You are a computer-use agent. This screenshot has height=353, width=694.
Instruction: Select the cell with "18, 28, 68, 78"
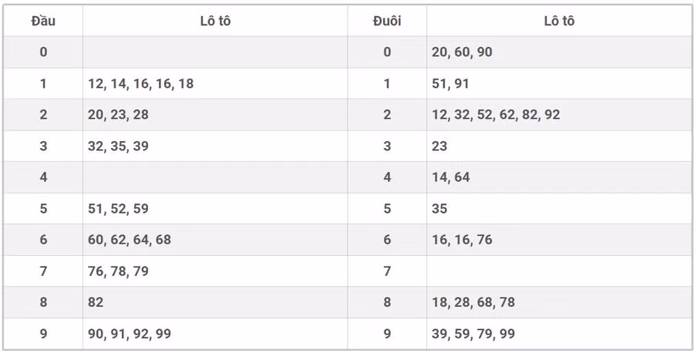(473, 302)
